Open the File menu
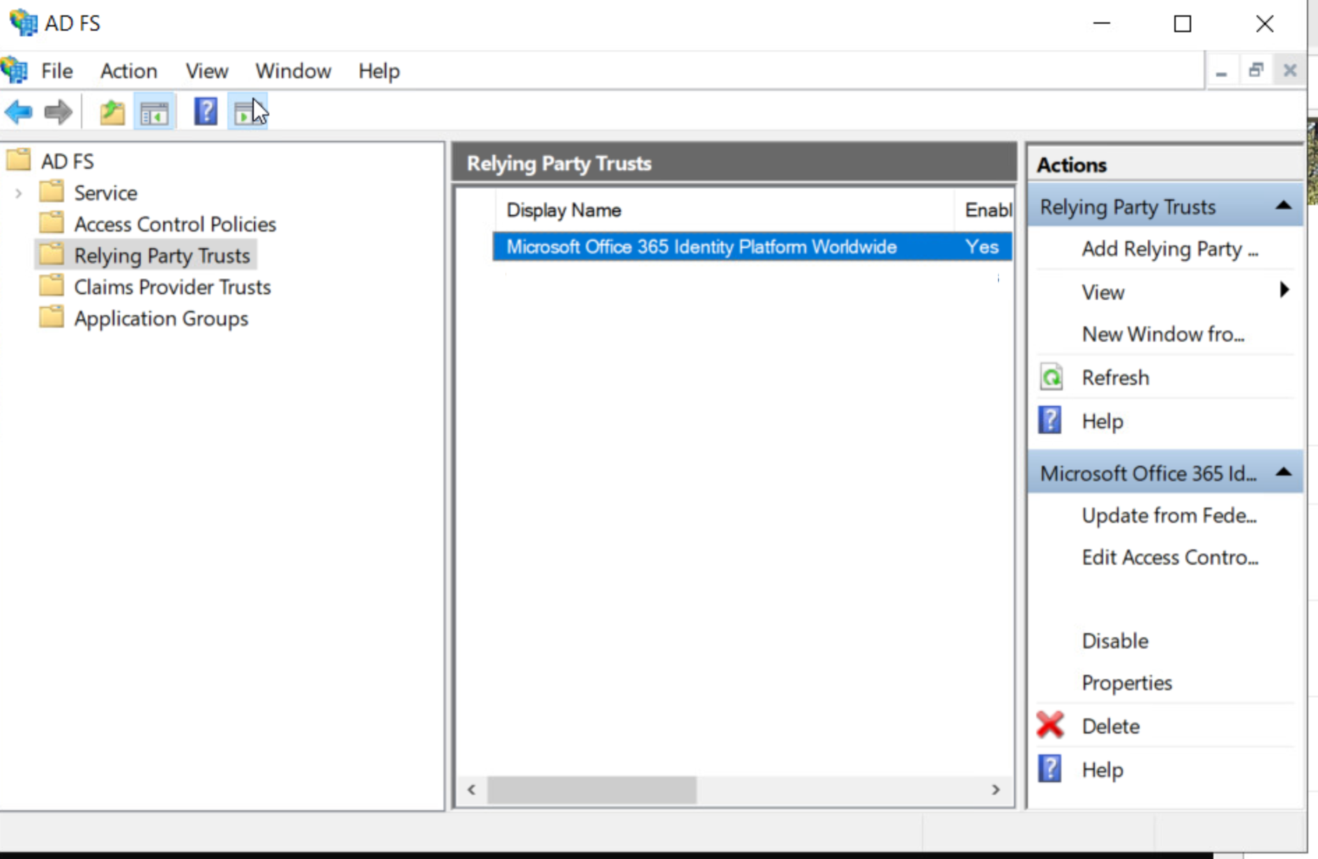1318x859 pixels. 56,70
